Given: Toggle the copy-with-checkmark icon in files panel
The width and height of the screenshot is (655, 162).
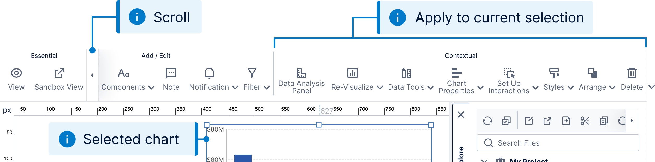Looking at the screenshot, I should point(506,121).
